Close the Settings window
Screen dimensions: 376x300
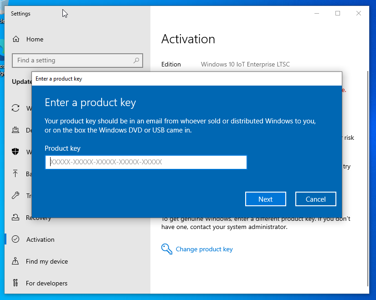[359, 13]
